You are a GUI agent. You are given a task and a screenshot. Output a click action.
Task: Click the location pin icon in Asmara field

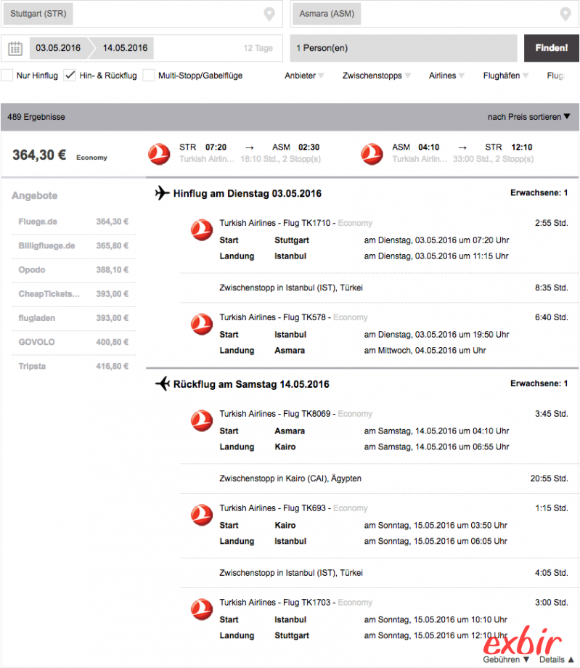[565, 14]
